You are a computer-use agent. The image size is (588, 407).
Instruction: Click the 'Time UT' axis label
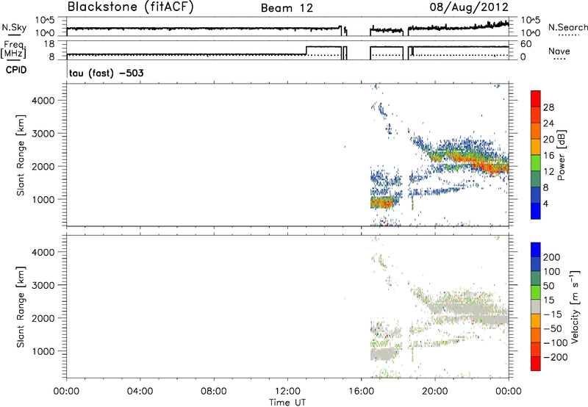[x=287, y=402]
